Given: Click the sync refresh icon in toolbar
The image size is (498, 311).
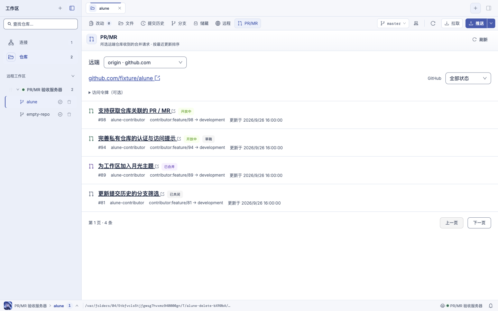Looking at the screenshot, I should (433, 23).
